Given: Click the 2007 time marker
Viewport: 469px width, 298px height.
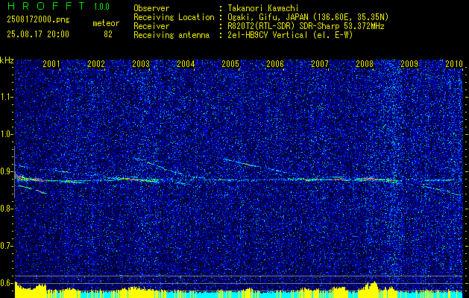Looking at the screenshot, I should [x=320, y=63].
